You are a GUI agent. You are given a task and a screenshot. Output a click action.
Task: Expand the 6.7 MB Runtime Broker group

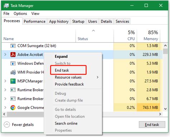(5, 99)
